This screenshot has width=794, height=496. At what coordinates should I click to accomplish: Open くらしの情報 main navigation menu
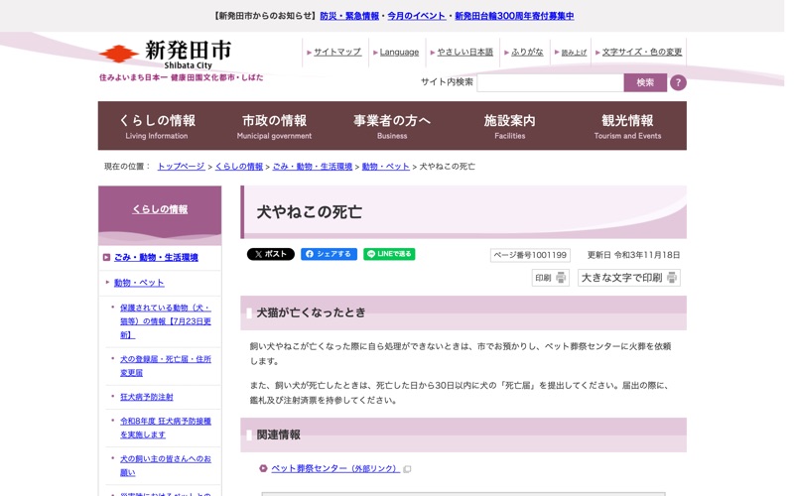point(157,126)
